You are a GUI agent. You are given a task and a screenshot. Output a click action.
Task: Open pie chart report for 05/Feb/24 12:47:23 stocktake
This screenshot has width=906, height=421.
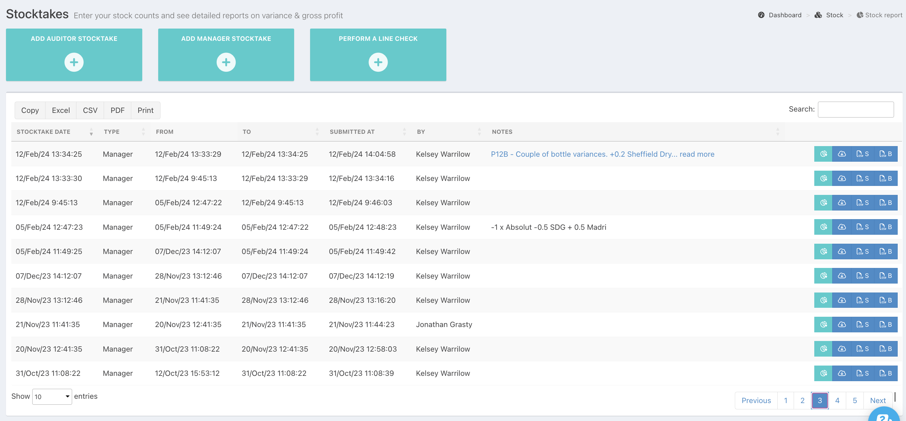tap(823, 227)
